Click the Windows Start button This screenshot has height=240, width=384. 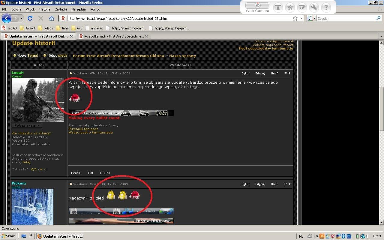point(8,236)
